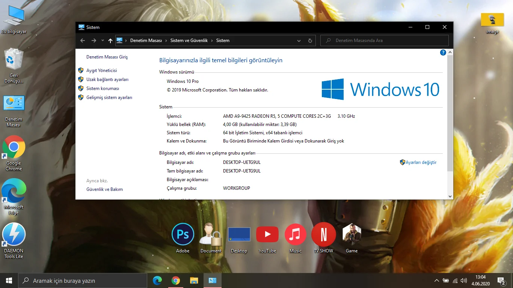Image resolution: width=513 pixels, height=288 pixels.
Task: Expand the chevron after Sistem ve Güvenlik
Action: coord(212,40)
